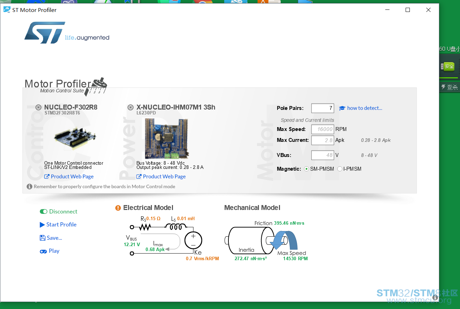Click the Rs value '0.15 Ω'
This screenshot has height=309, width=460.
[x=153, y=218]
